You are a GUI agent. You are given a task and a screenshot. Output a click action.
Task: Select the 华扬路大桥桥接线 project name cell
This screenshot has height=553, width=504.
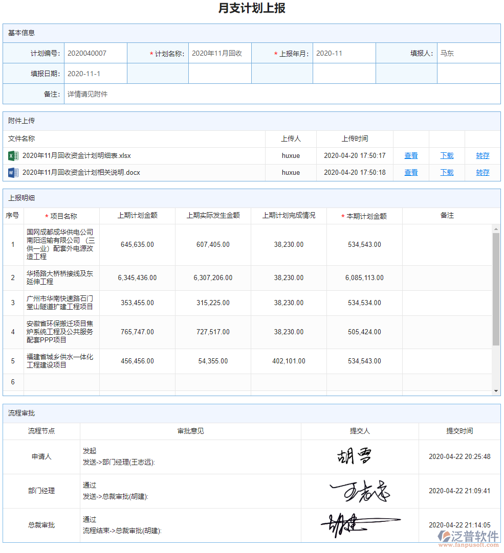(61, 278)
